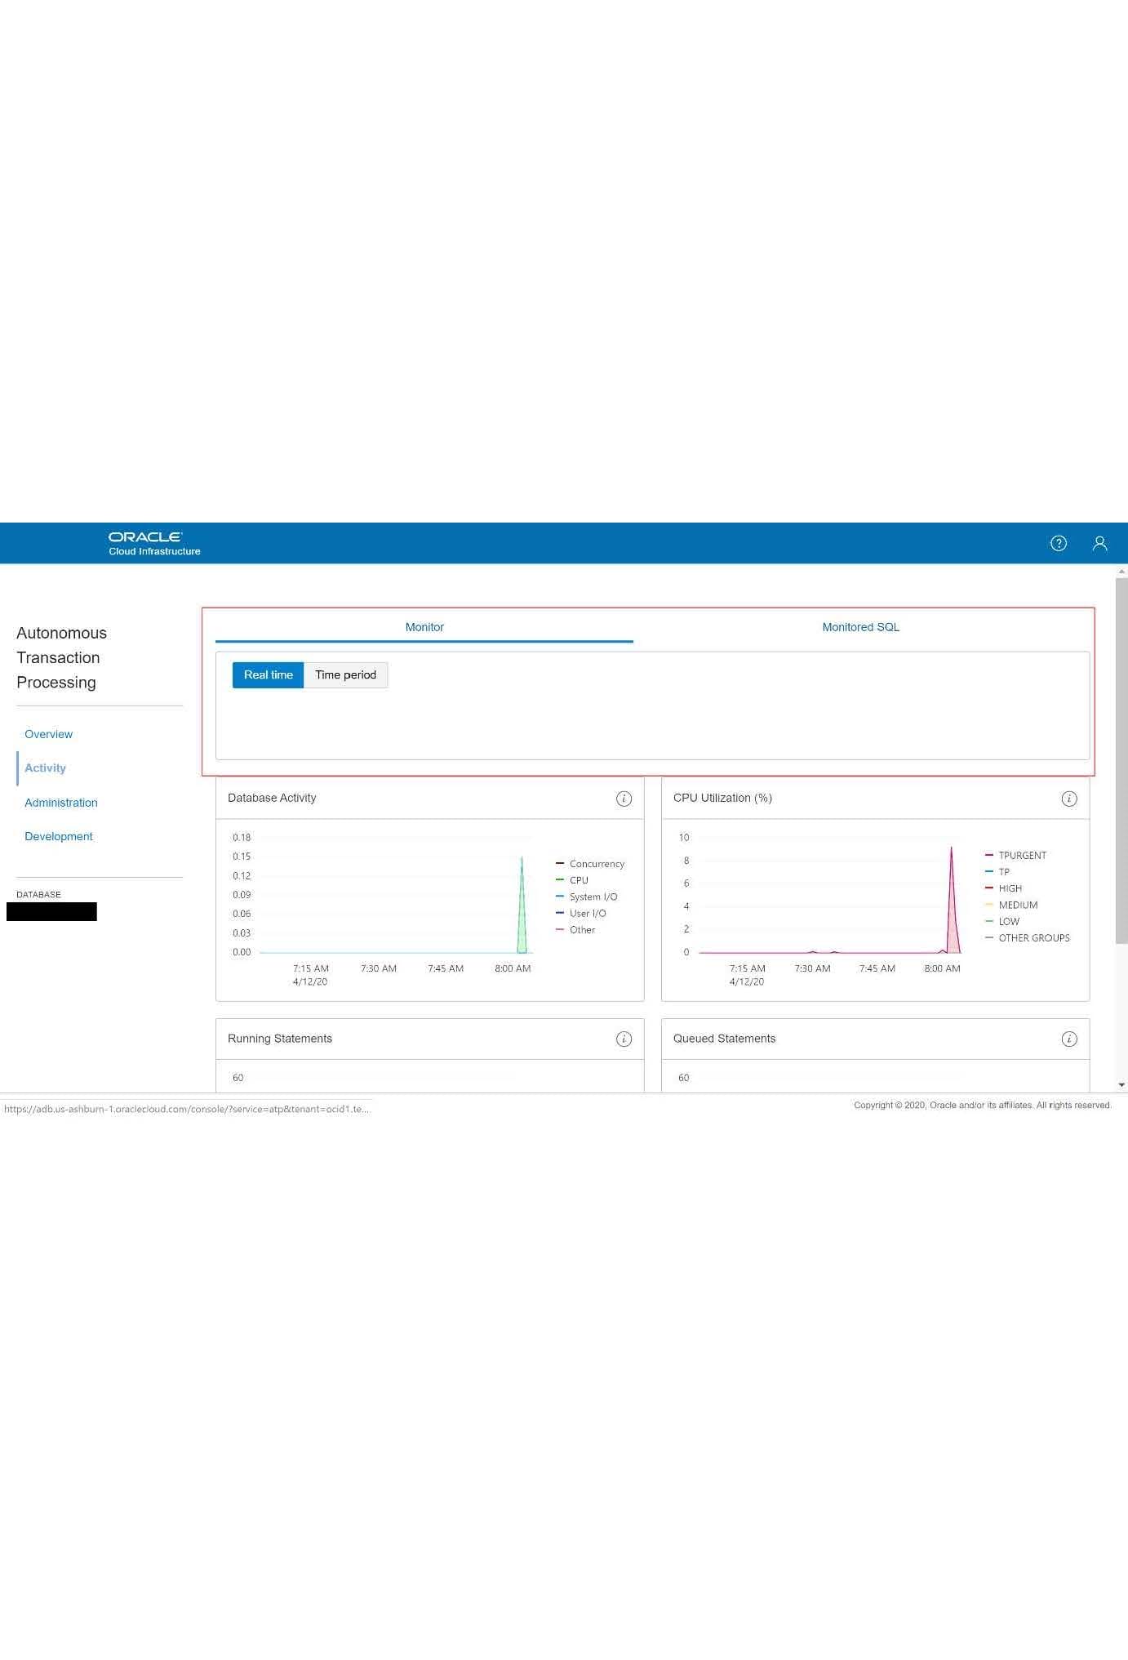
Task: Show info for Database Activity chart
Action: click(x=624, y=799)
